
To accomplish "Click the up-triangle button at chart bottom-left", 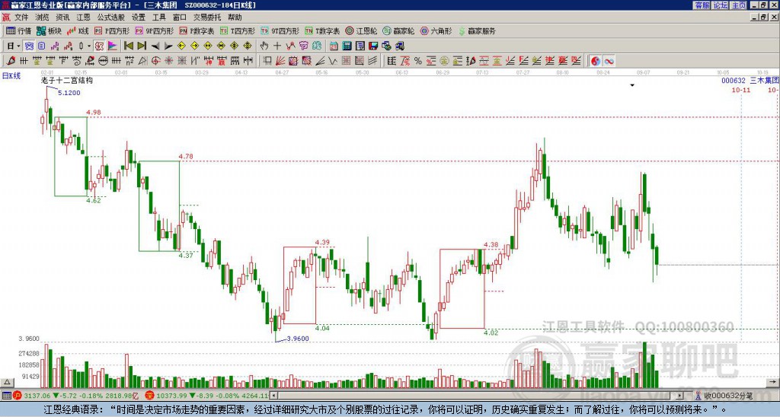I will click(x=6, y=382).
